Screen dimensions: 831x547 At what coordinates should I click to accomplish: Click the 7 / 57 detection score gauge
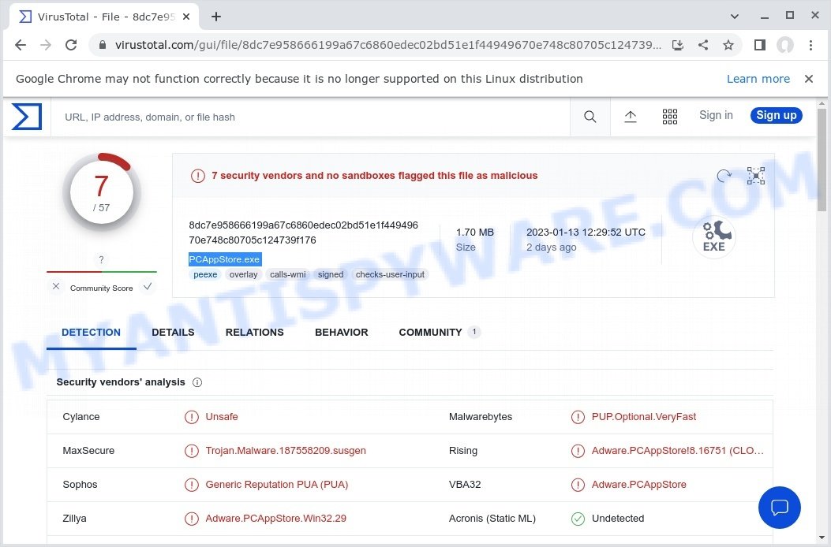point(101,193)
